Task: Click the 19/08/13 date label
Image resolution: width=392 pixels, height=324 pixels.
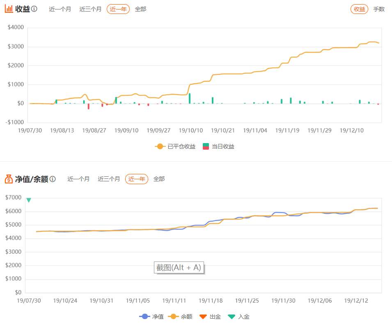Action: 62,130
